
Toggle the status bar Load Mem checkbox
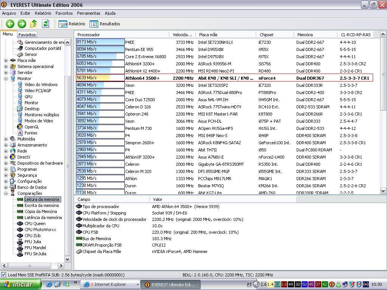coord(3,275)
